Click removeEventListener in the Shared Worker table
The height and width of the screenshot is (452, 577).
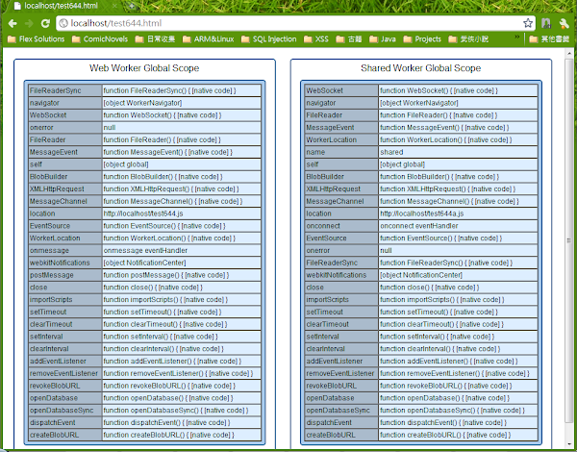coord(341,373)
